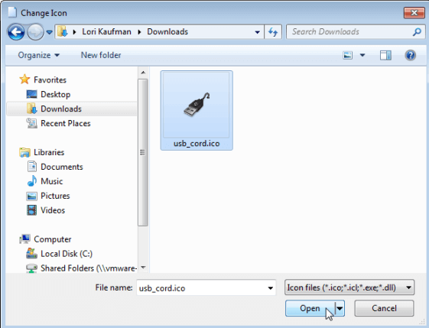Image resolution: width=429 pixels, height=328 pixels.
Task: Show the preview pane icon
Action: [x=385, y=56]
